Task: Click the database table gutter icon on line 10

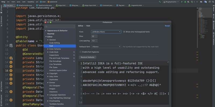Action: (x=11, y=45)
